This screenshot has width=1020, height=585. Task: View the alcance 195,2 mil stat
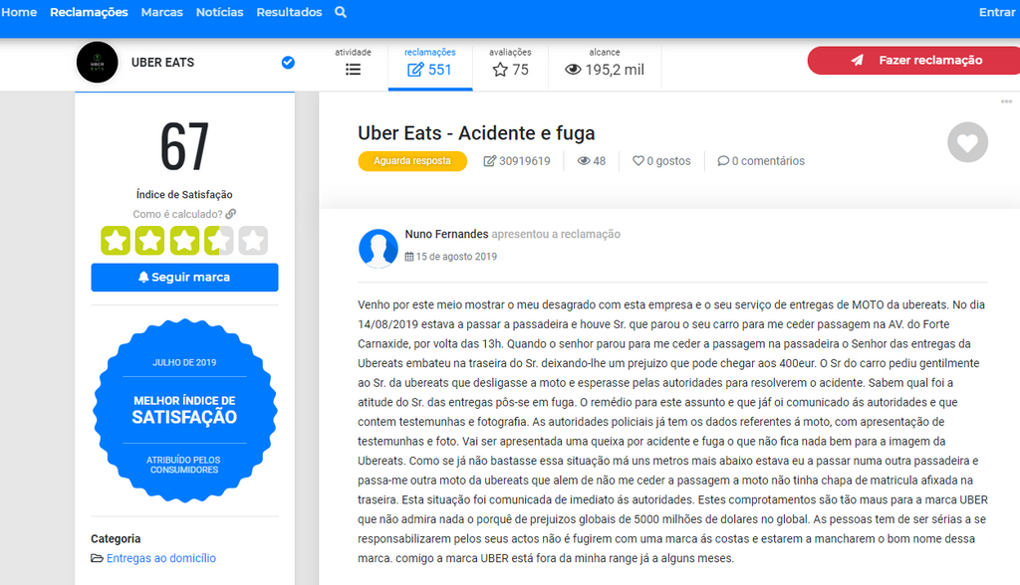[x=605, y=63]
